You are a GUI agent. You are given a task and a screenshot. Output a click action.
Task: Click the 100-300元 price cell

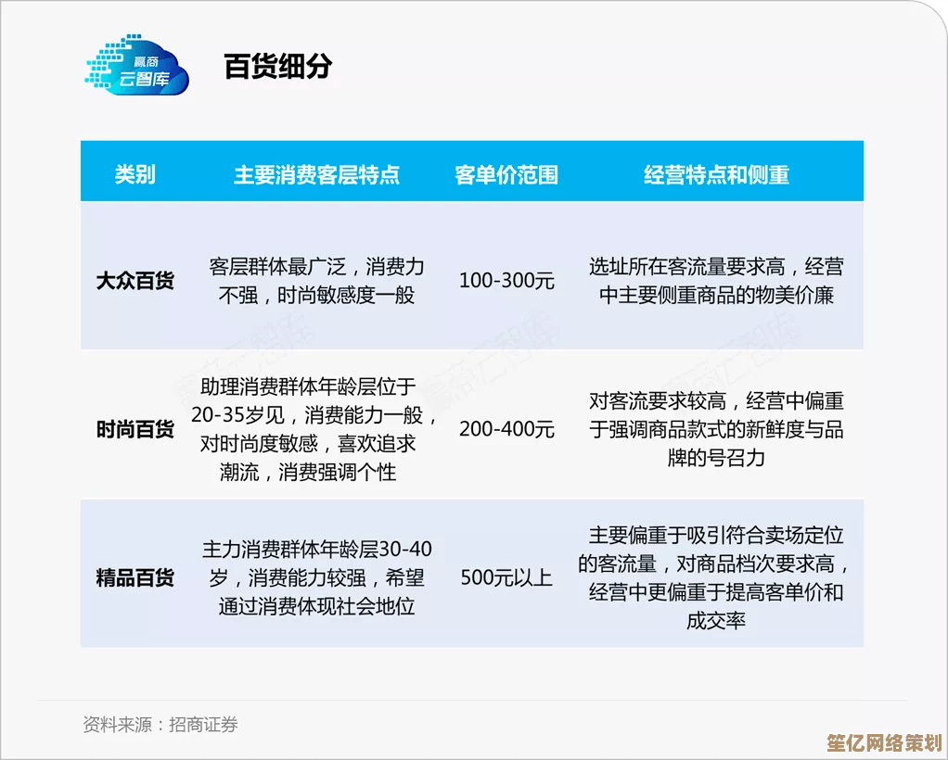pyautogui.click(x=506, y=281)
